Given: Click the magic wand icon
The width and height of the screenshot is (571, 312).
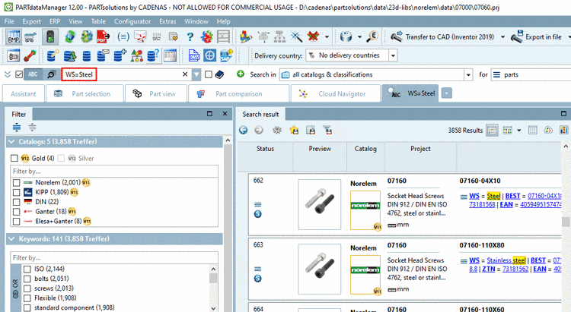Looking at the screenshot, I should [296, 36].
